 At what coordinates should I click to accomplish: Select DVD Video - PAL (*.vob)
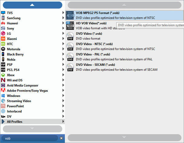coord(125,57)
